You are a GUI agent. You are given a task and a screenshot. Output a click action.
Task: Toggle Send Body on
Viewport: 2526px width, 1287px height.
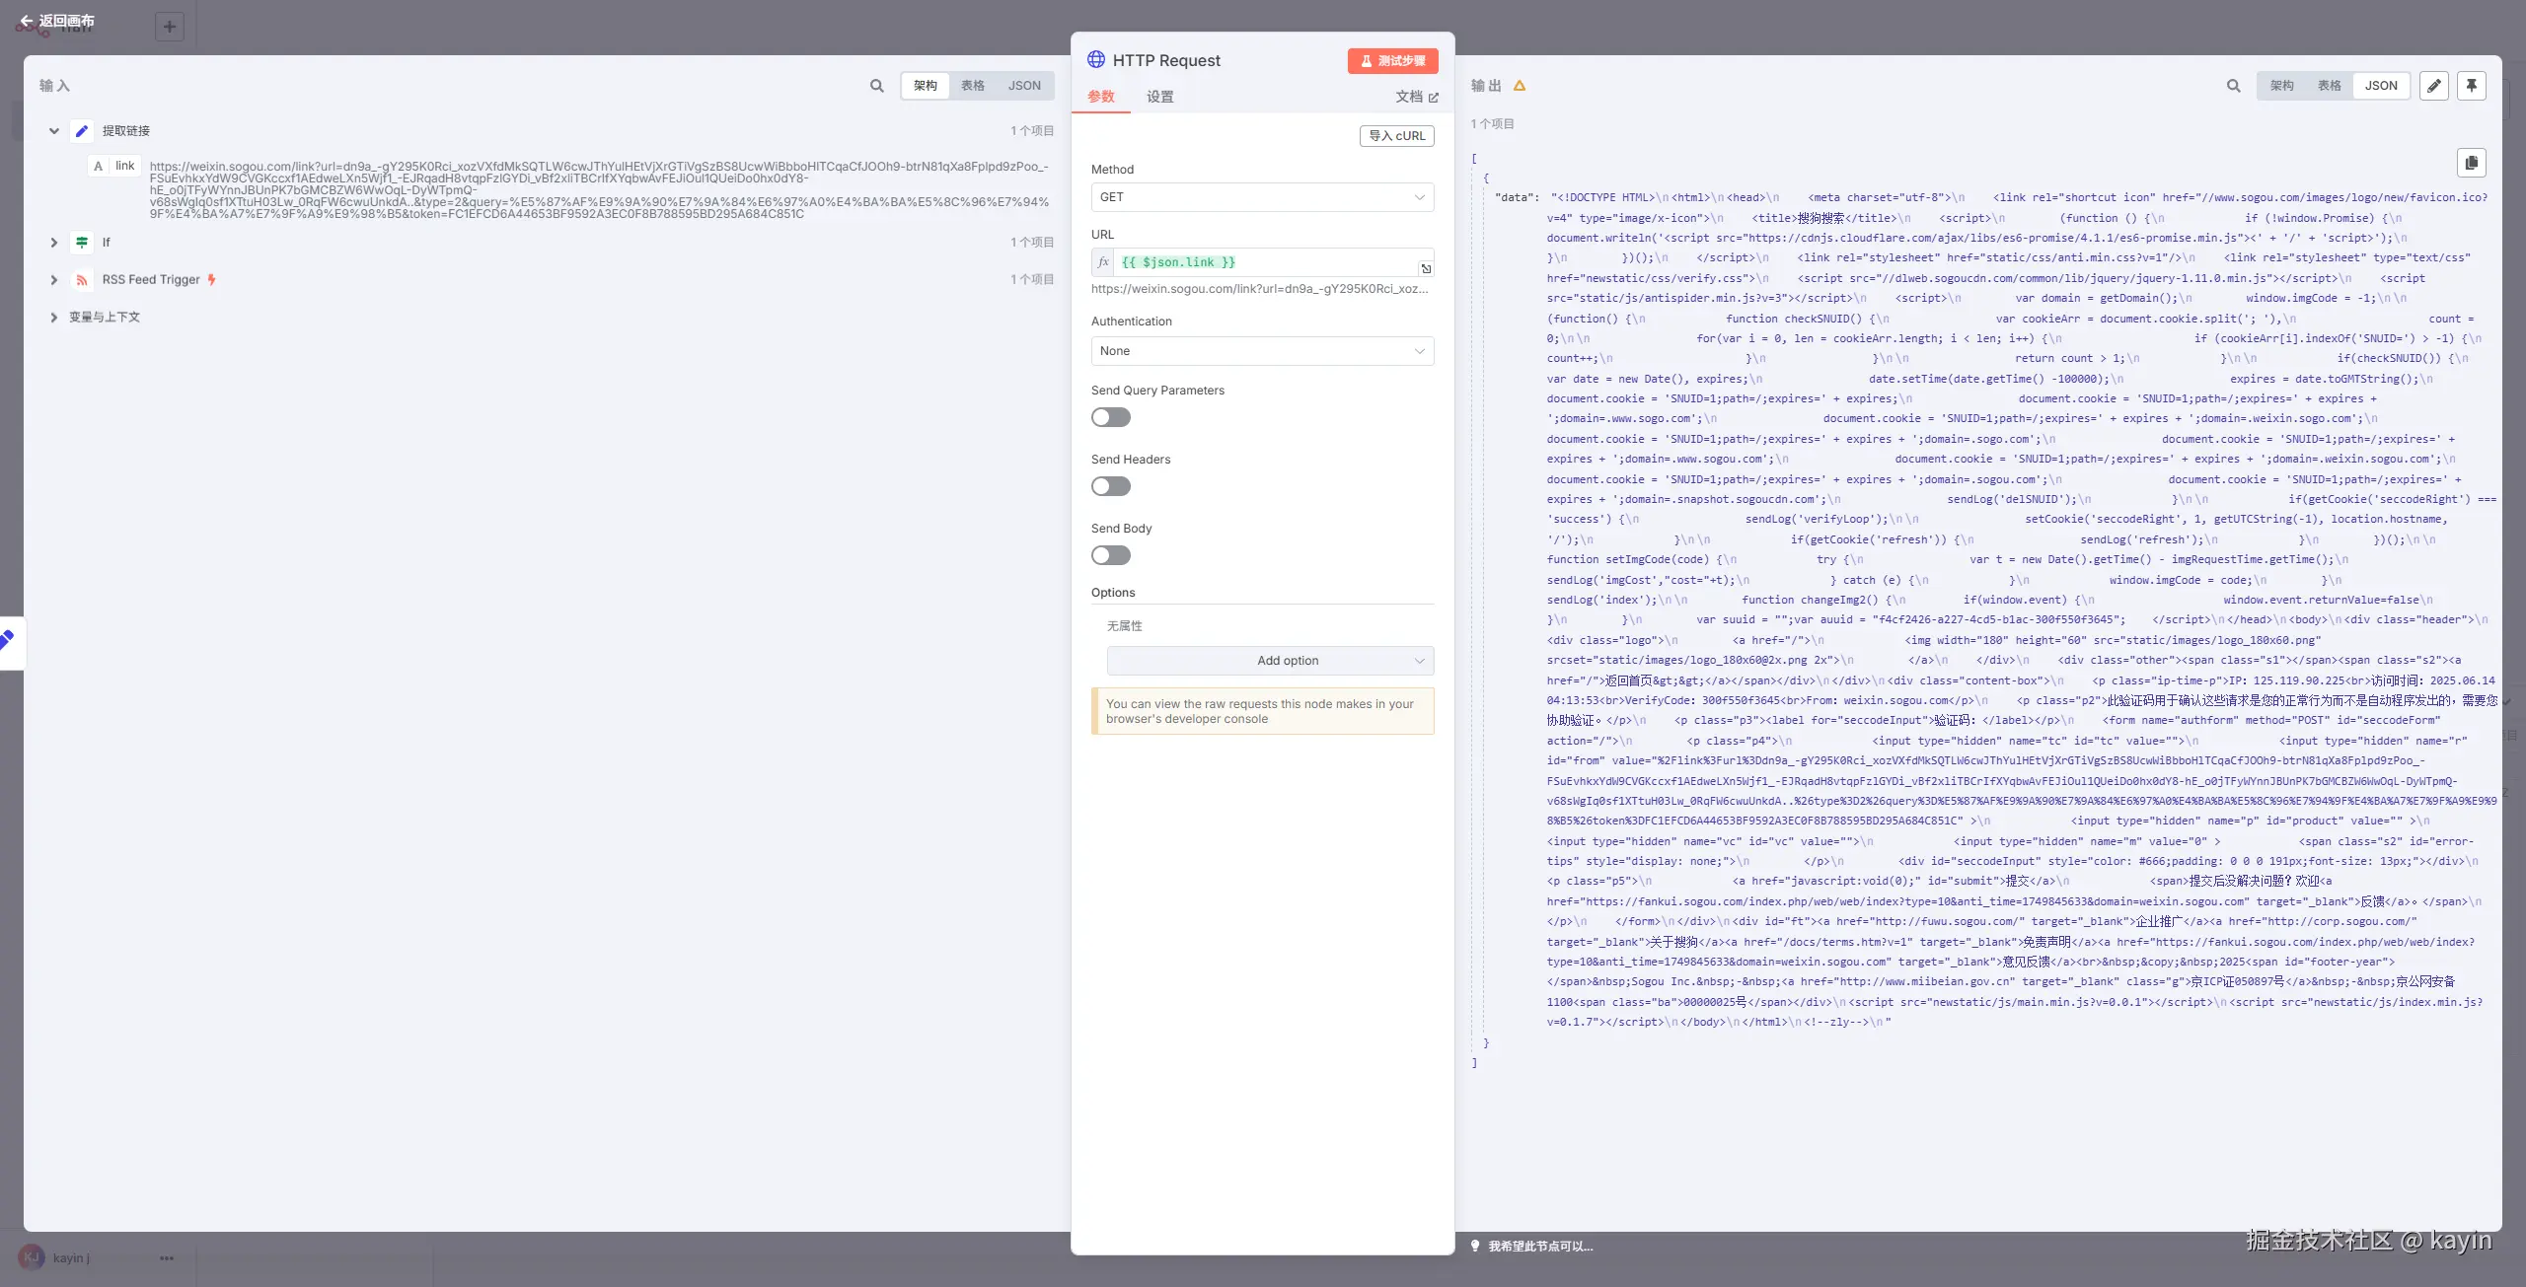(x=1111, y=556)
